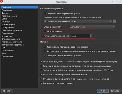Uncheck Сохранять список последних файлов
Viewport: 122px width, 94px height.
point(45,56)
